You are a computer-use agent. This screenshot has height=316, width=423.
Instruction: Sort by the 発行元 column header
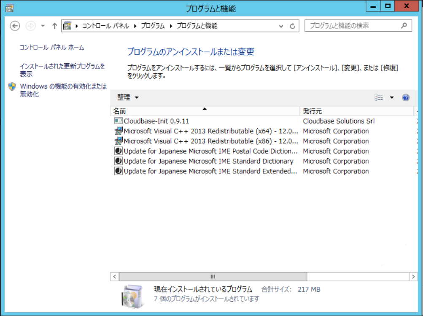357,111
